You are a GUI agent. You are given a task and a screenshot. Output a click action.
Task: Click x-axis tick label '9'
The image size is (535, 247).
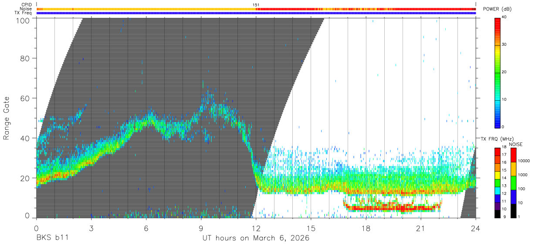pyautogui.click(x=201, y=228)
